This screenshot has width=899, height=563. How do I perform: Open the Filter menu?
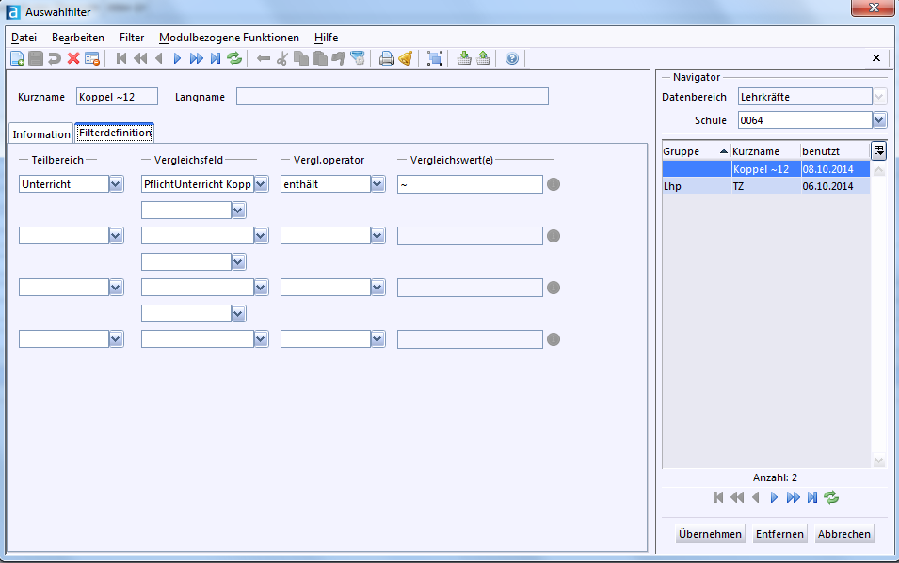[x=132, y=38]
